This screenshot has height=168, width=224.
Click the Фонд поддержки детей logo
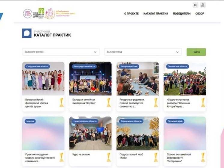click(39, 14)
